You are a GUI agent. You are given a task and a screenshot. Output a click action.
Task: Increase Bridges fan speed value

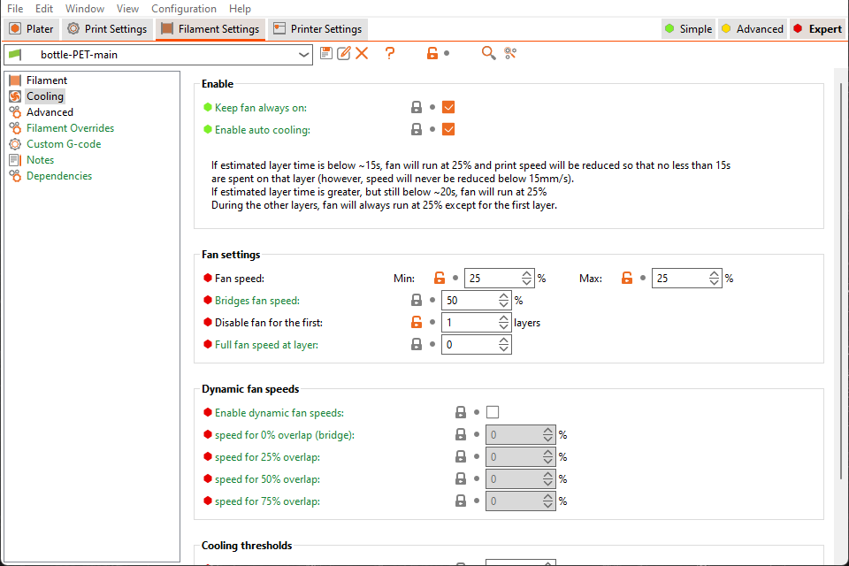click(503, 296)
